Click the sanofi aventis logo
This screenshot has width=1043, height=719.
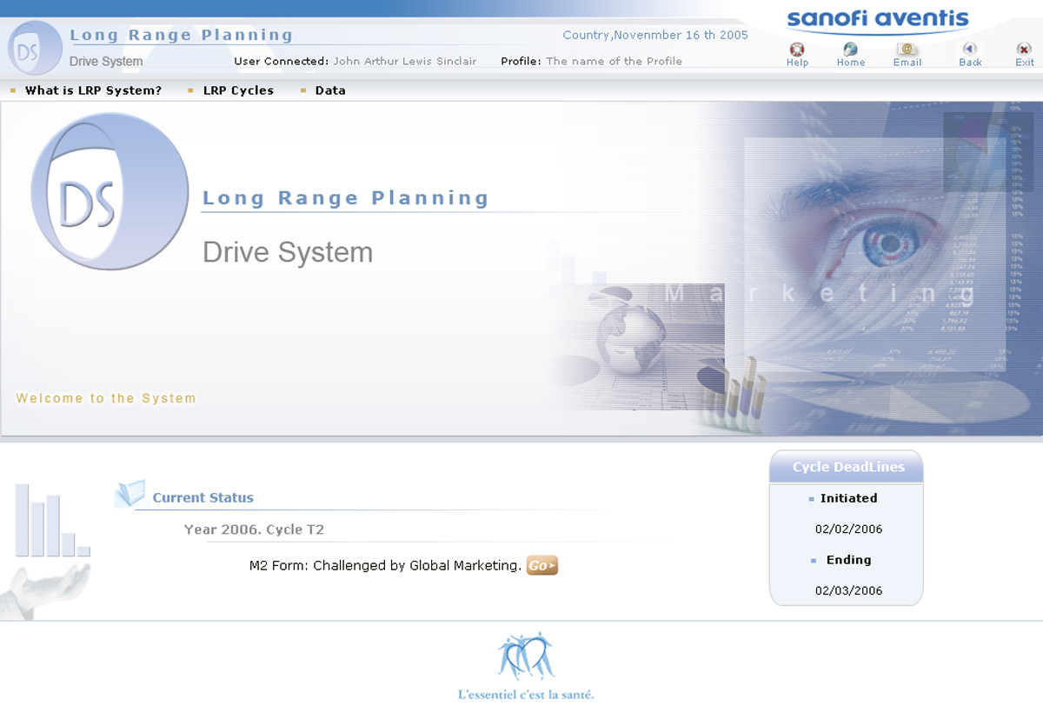coord(877,19)
